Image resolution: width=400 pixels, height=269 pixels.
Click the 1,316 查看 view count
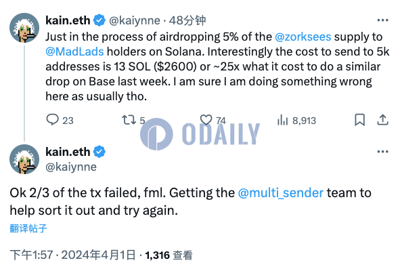[x=169, y=255]
